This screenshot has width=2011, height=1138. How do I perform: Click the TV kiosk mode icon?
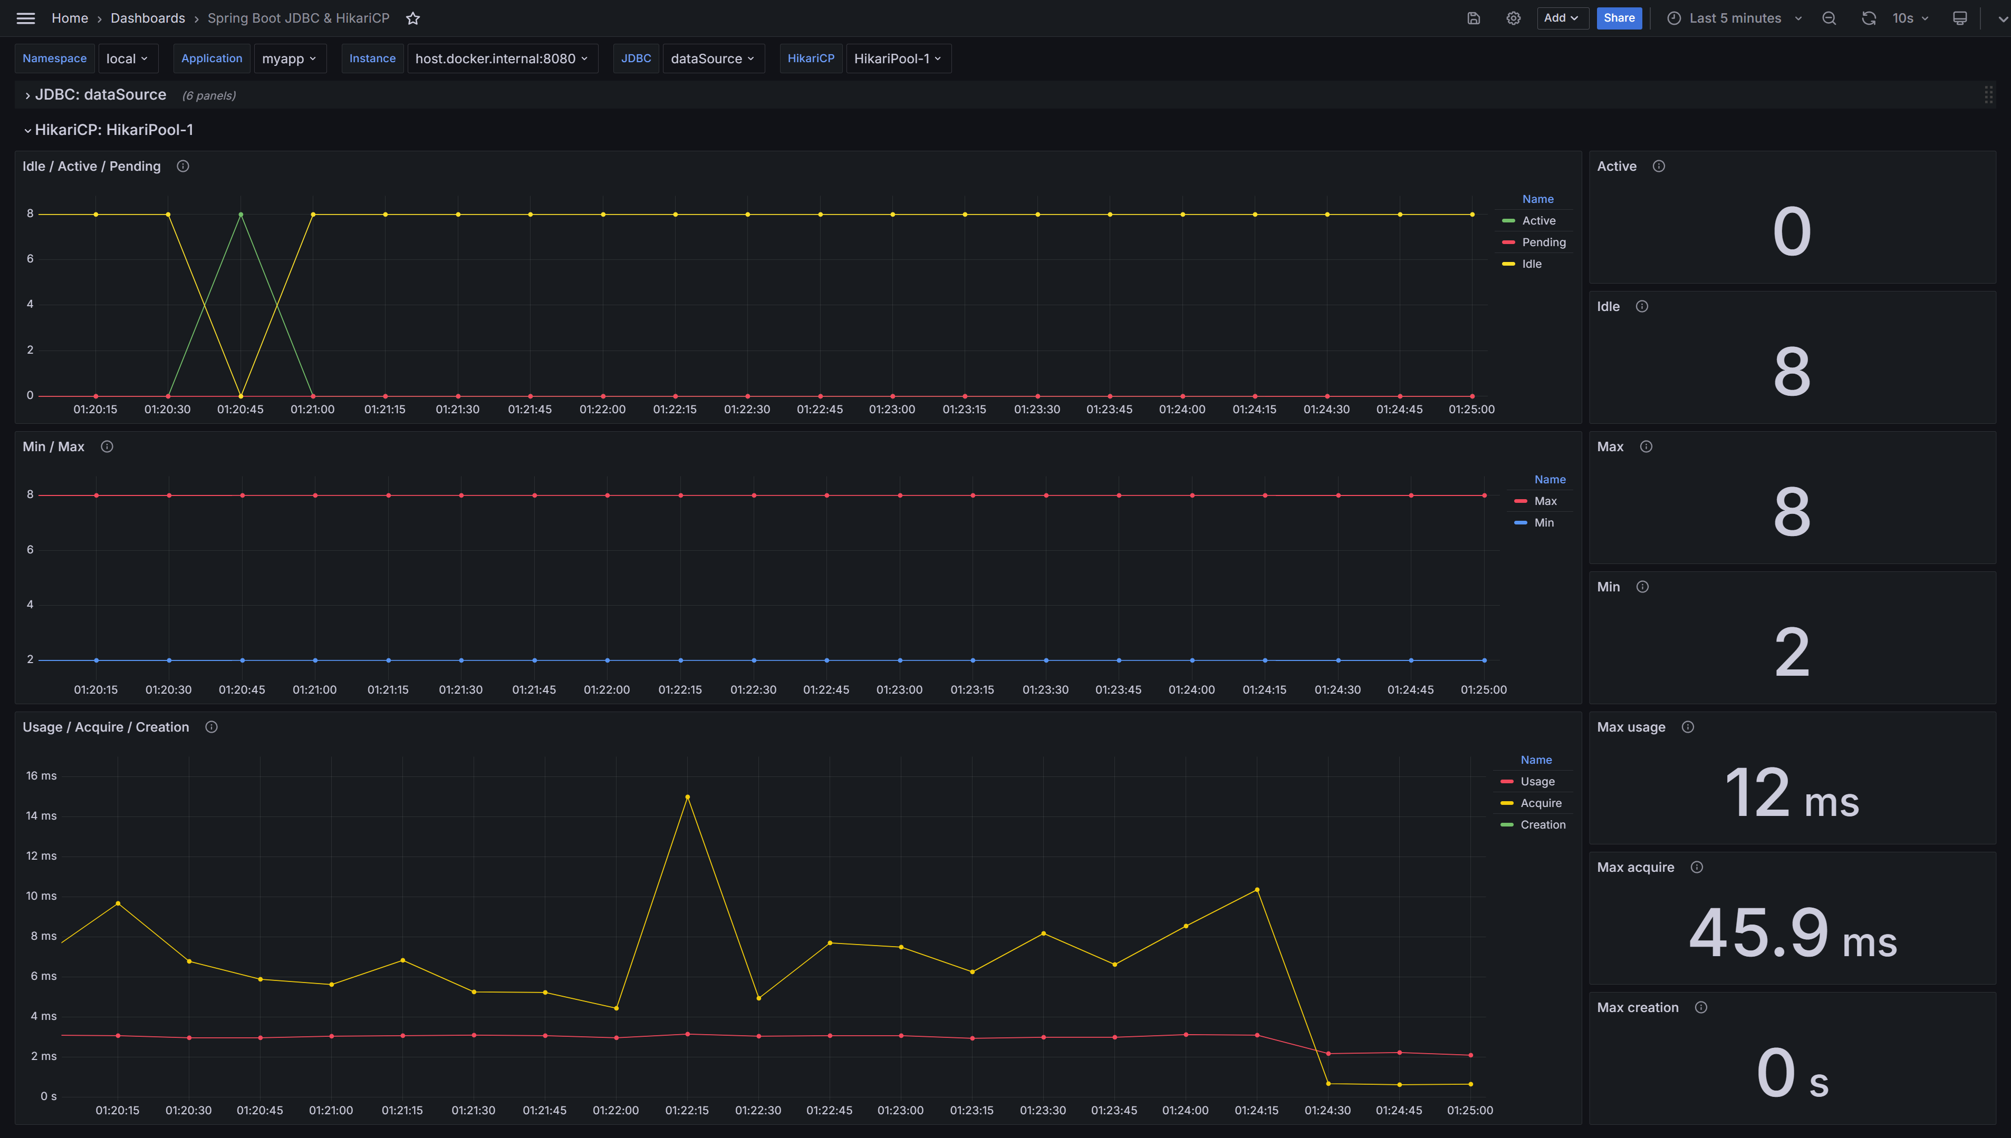pyautogui.click(x=1959, y=18)
